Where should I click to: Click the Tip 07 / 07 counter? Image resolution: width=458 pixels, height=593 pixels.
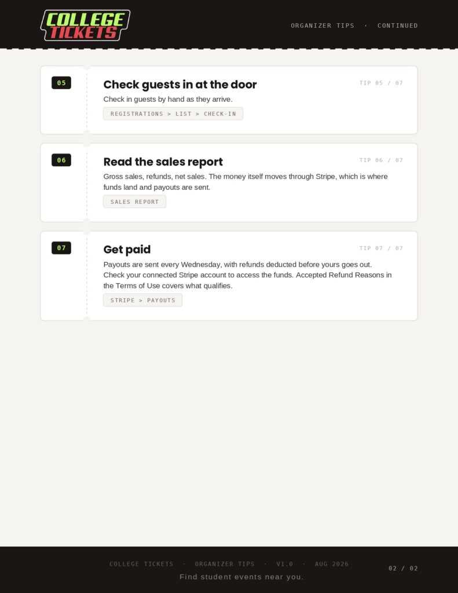click(381, 248)
